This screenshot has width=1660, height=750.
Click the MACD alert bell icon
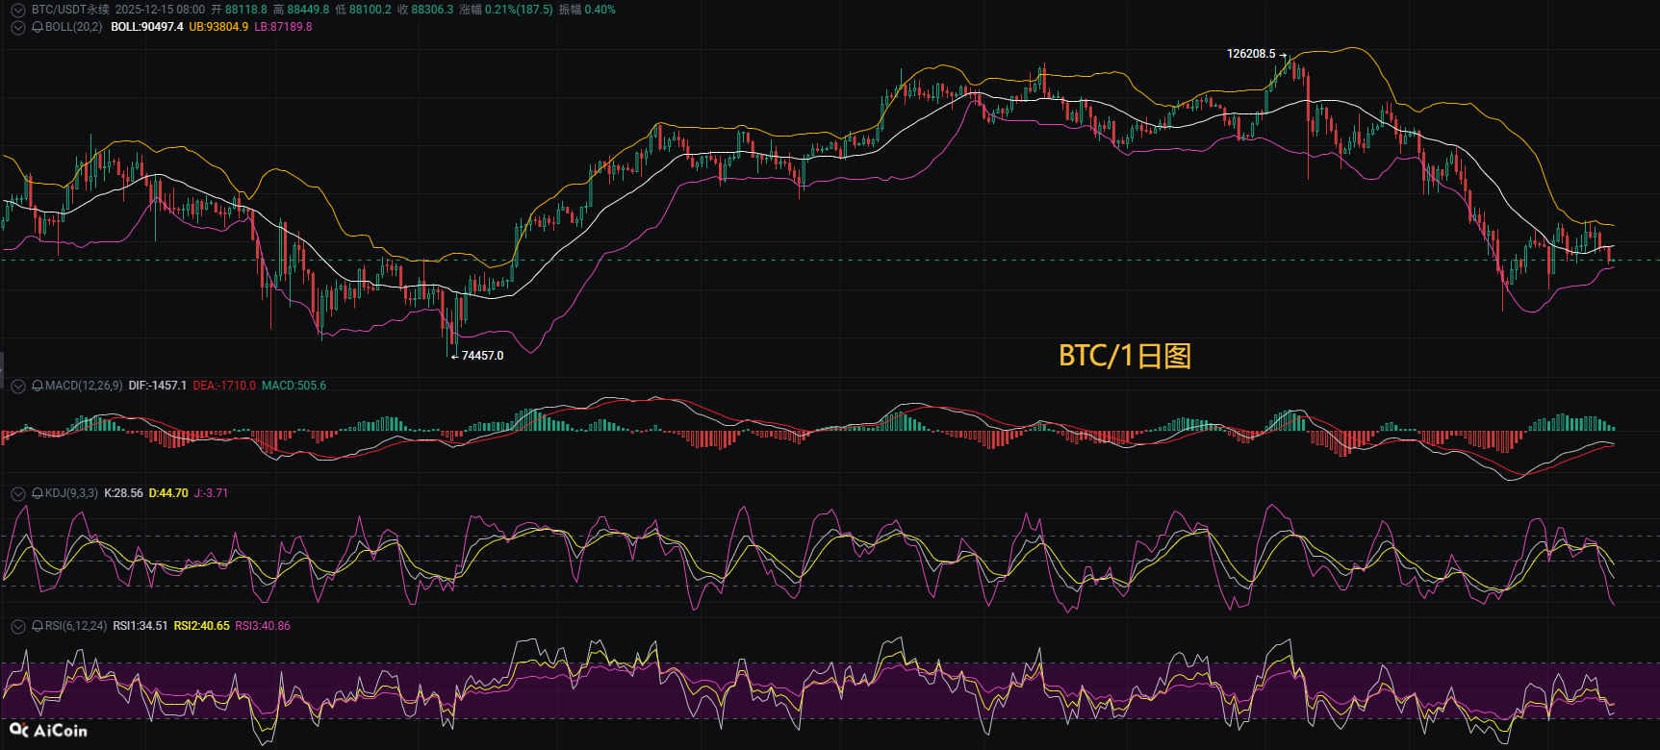pos(38,386)
